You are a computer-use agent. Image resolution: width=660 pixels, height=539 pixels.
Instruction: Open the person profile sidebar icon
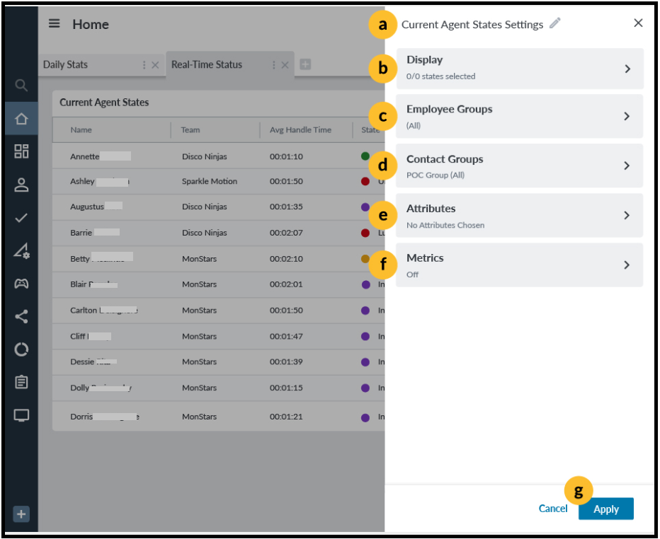click(21, 185)
